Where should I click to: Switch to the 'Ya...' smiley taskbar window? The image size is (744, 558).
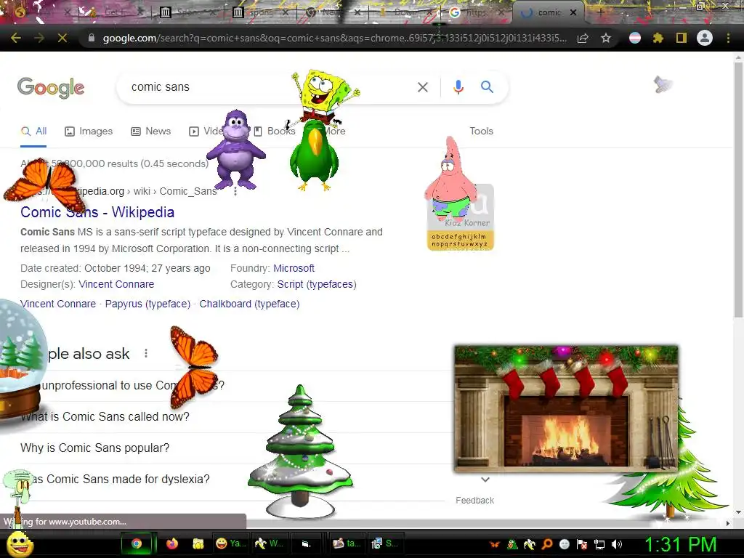(231, 543)
